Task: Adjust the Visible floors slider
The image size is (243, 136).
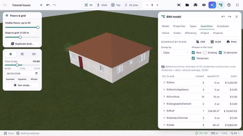Action: point(22,28)
